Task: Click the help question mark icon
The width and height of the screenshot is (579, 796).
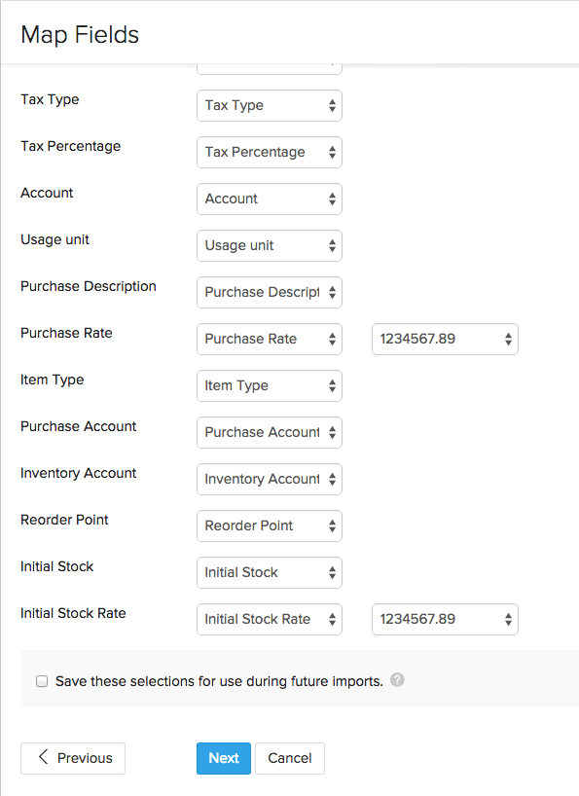Action: pos(397,680)
